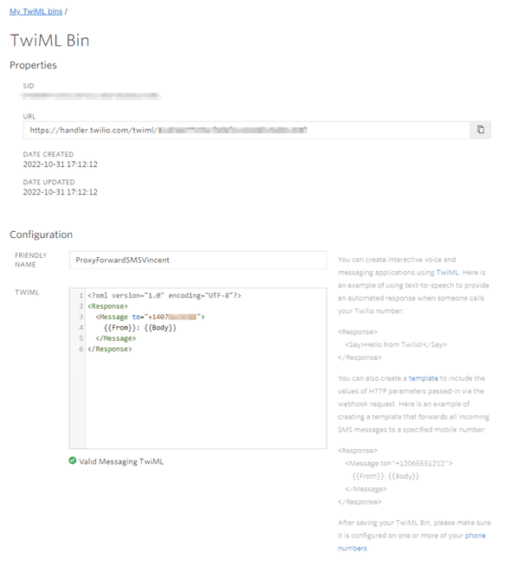Screen dimensions: 511x585
Task: Click the Date Created timestamp value
Action: 60,164
